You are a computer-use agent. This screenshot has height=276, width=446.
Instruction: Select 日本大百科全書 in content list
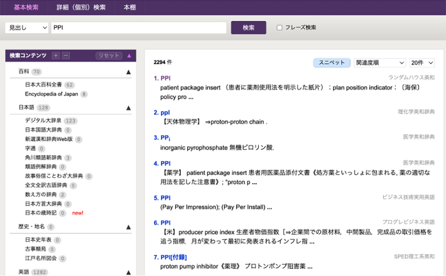click(43, 85)
